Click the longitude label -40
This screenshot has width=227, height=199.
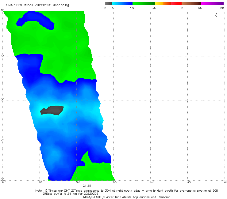[x=150, y=182]
